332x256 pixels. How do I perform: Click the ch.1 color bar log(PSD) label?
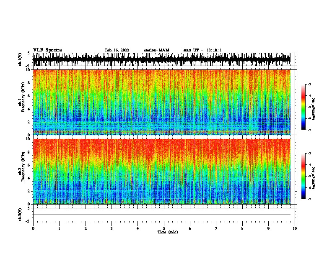pos(314,109)
